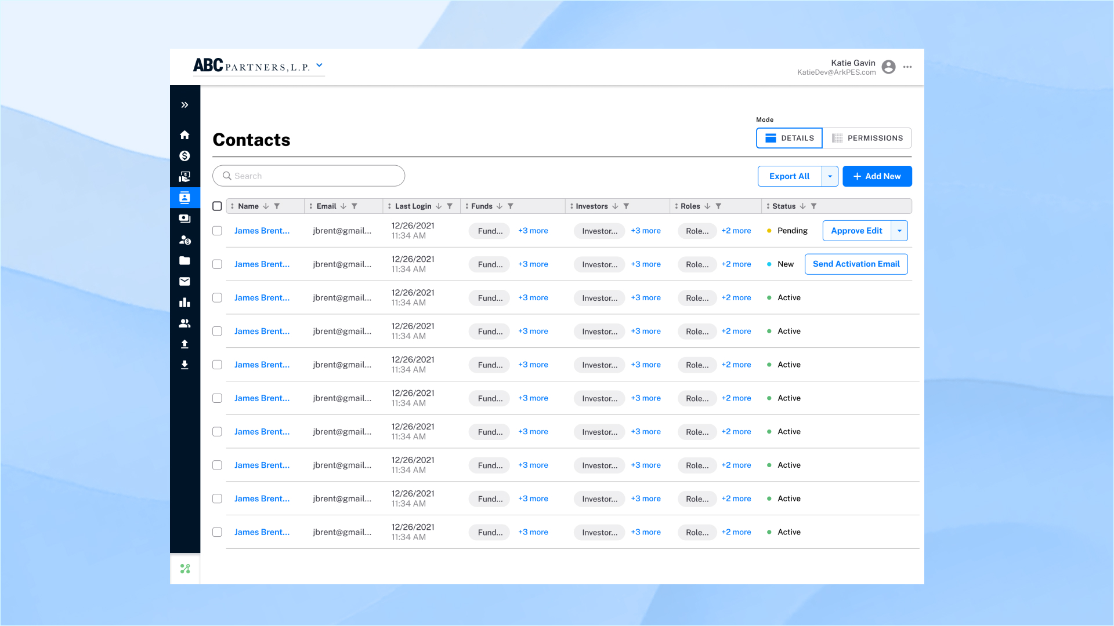Open the Export All dropdown arrow
The image size is (1114, 626).
(830, 176)
